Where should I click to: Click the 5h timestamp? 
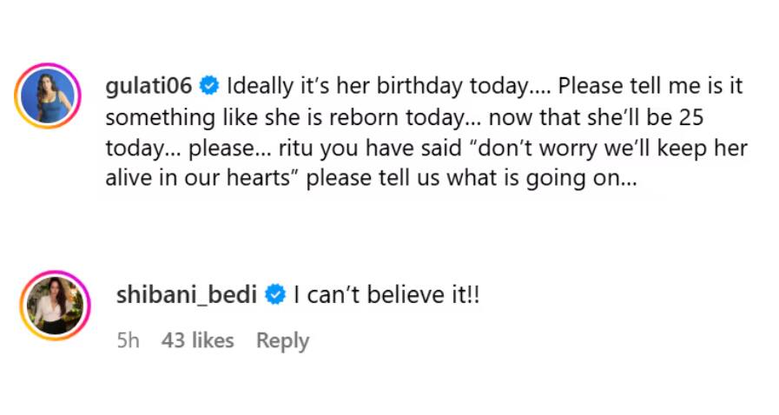[x=128, y=341]
